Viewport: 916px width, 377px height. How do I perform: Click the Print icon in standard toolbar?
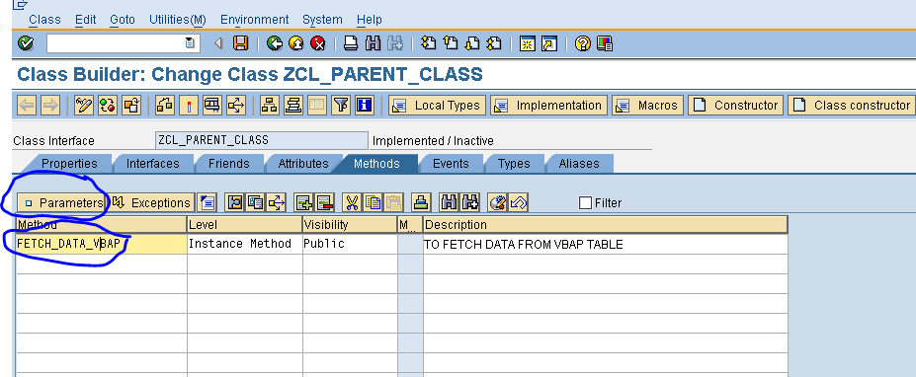point(351,43)
